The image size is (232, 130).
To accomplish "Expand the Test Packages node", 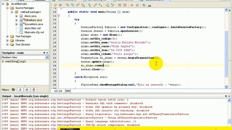I will (x=7, y=36).
